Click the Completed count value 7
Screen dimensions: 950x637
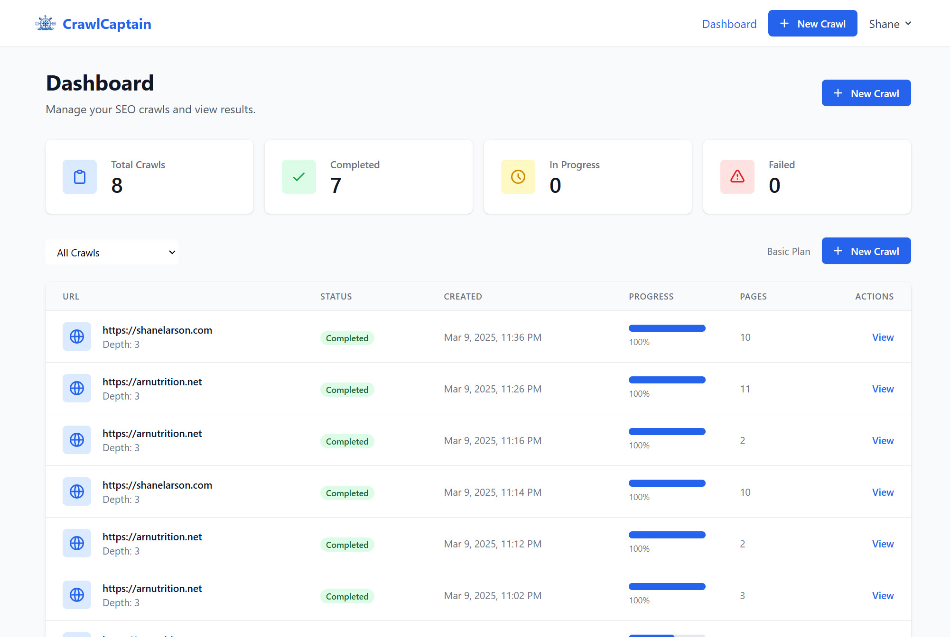336,185
